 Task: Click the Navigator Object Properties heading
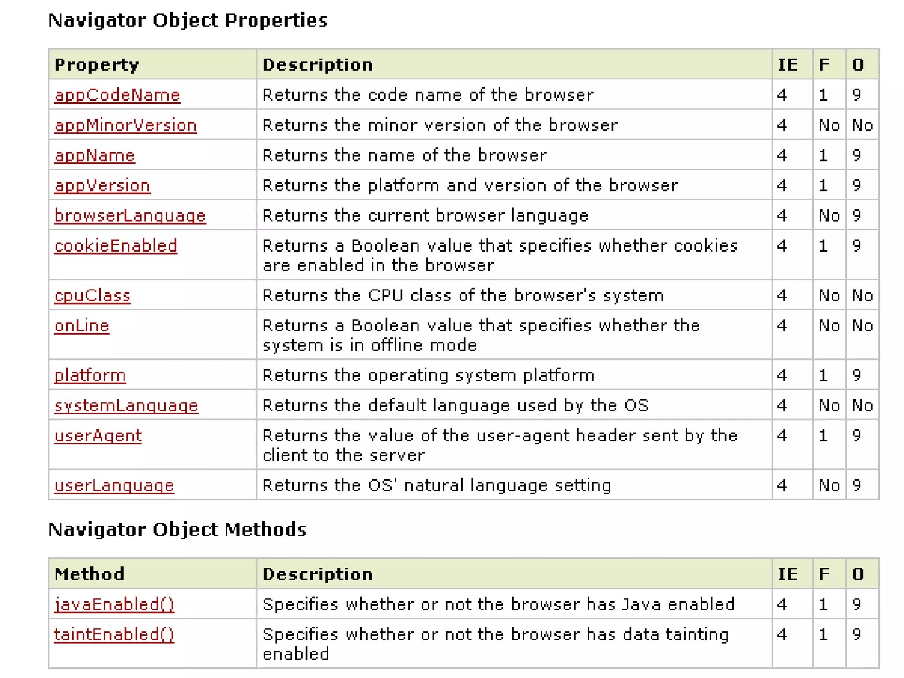click(x=188, y=21)
